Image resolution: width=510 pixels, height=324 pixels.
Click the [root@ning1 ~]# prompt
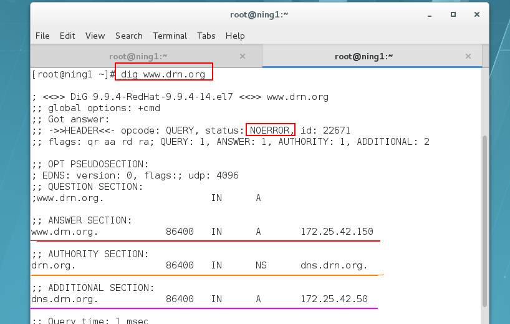(x=73, y=74)
